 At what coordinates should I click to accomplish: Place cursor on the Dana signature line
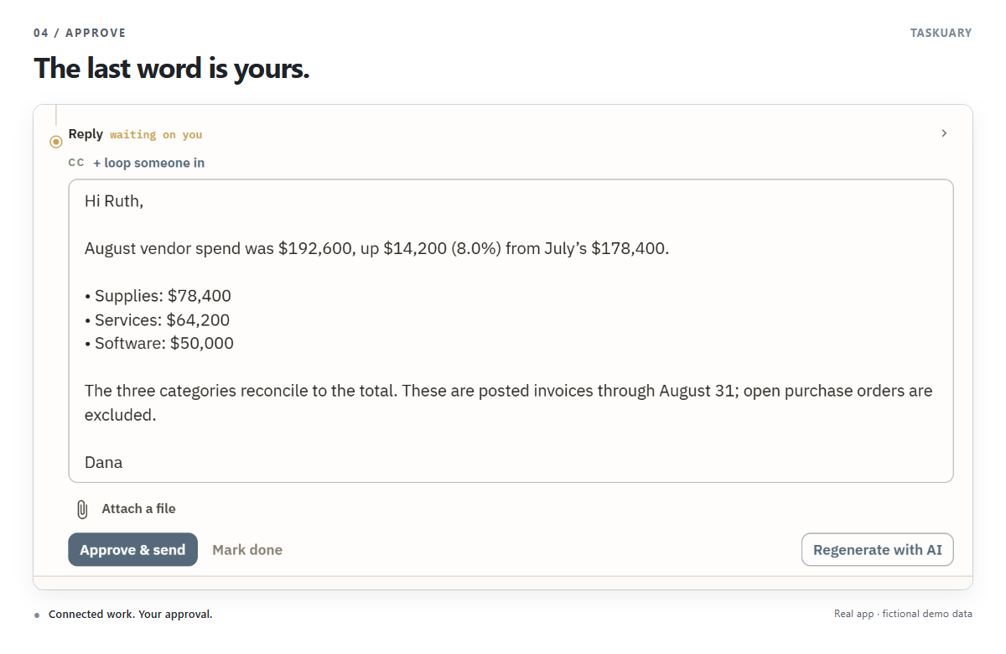pos(104,462)
